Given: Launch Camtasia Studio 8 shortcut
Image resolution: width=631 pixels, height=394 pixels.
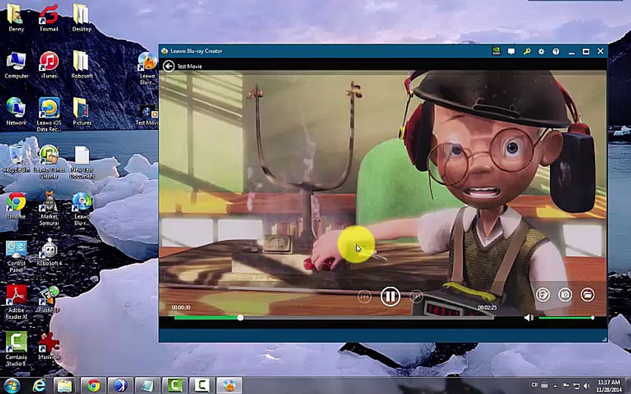Looking at the screenshot, I should (x=16, y=349).
